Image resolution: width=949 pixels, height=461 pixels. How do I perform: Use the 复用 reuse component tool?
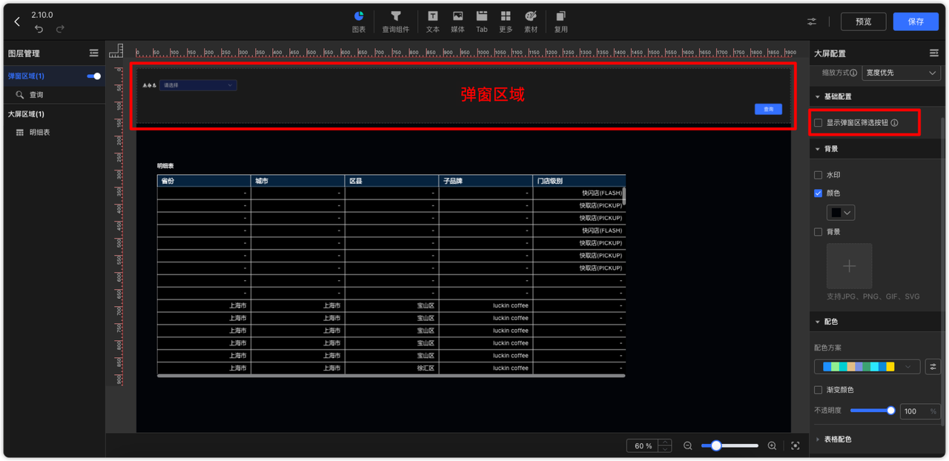coord(561,21)
